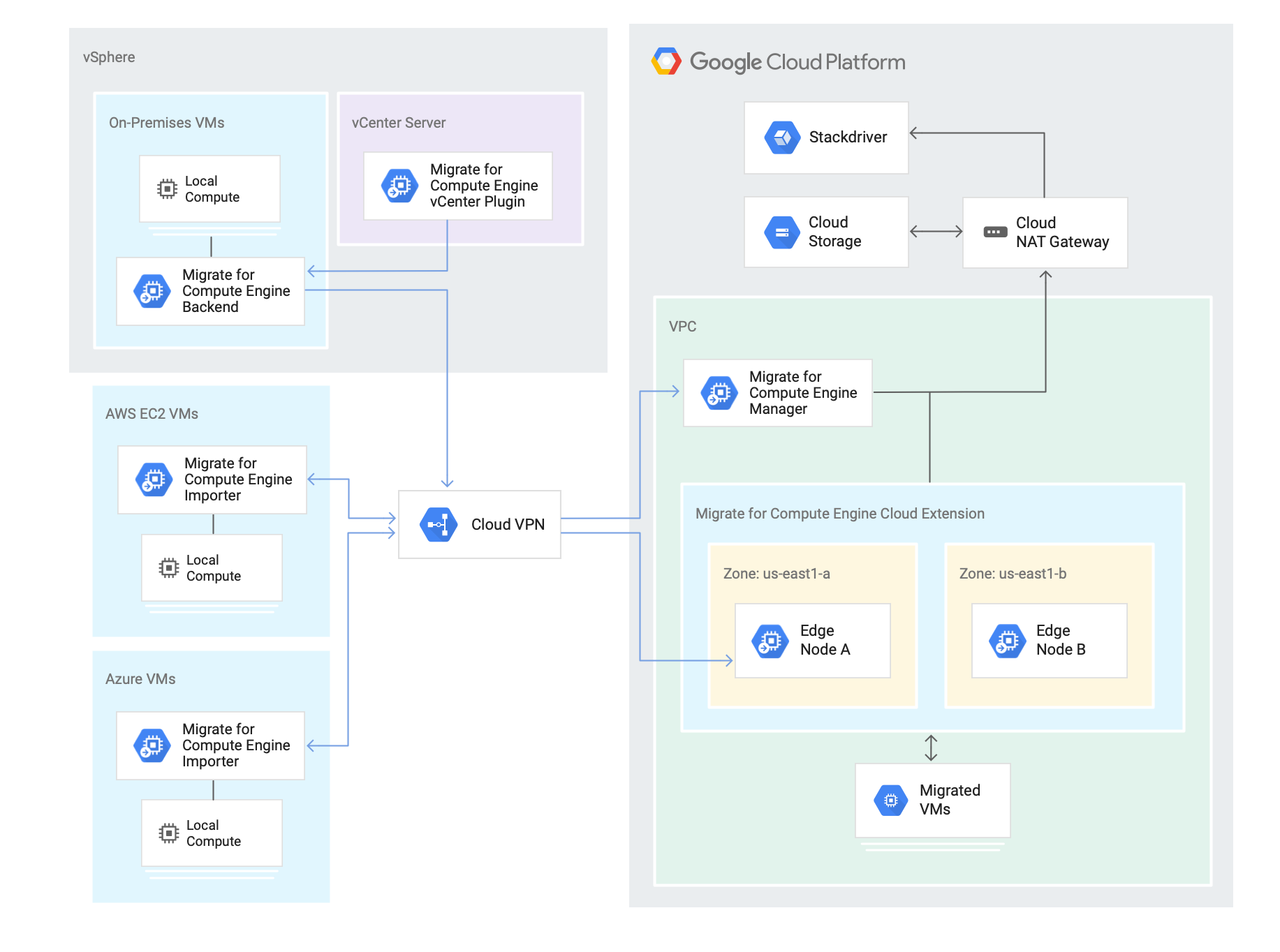Click the Migrated VMs icon
This screenshot has width=1280, height=952.
coord(891,800)
